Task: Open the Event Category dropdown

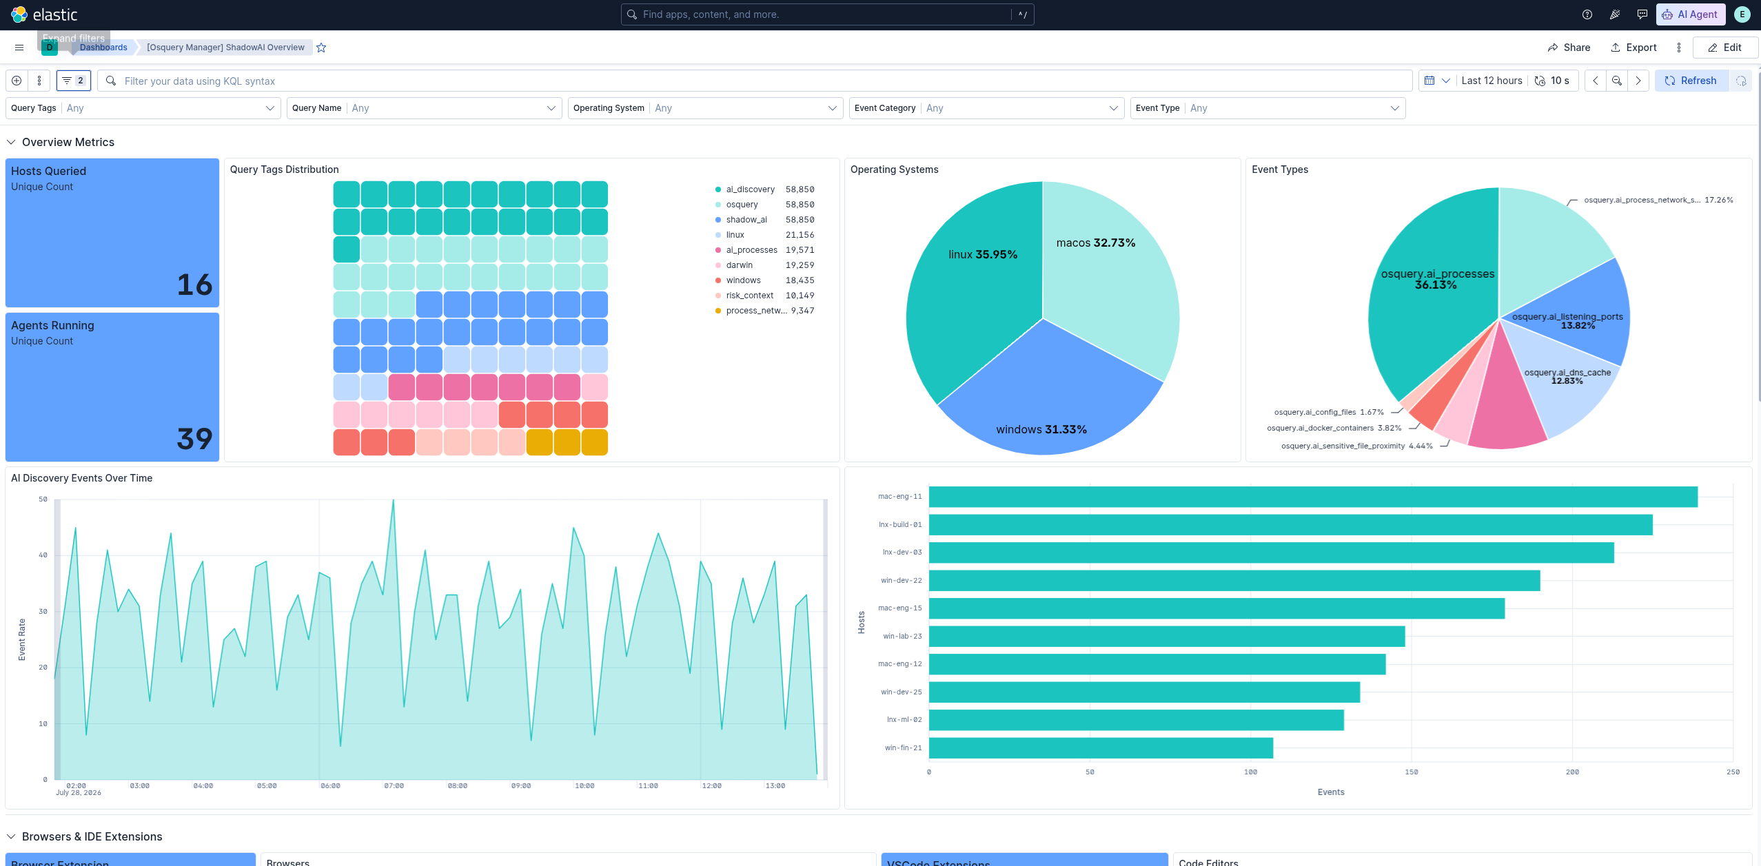Action: tap(986, 108)
